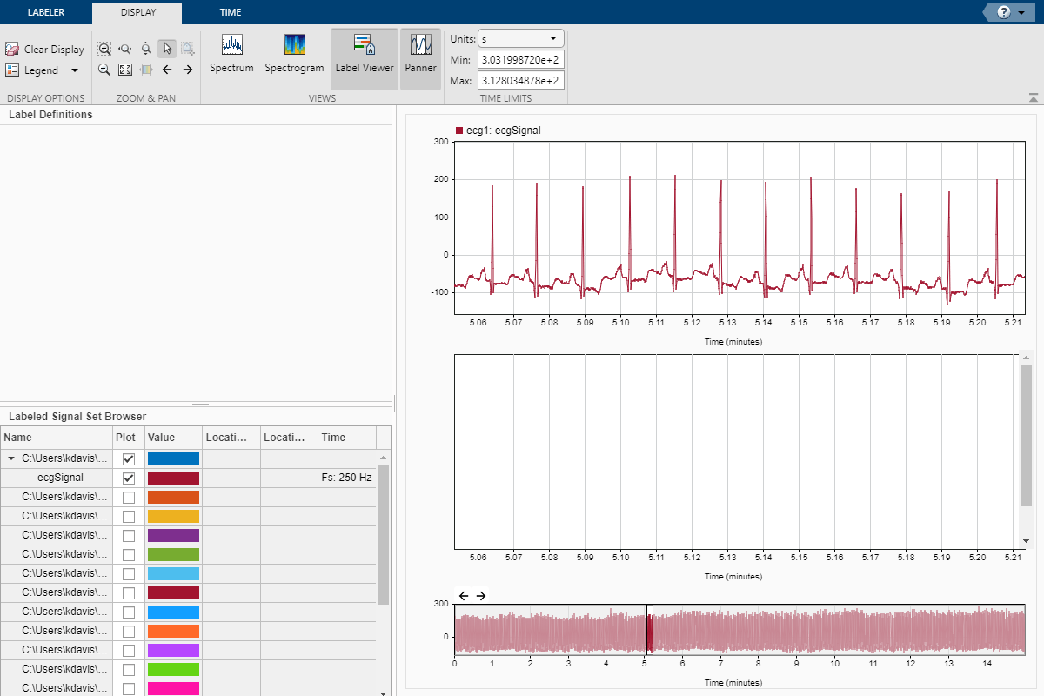Toggle the Label Viewer

pos(365,54)
